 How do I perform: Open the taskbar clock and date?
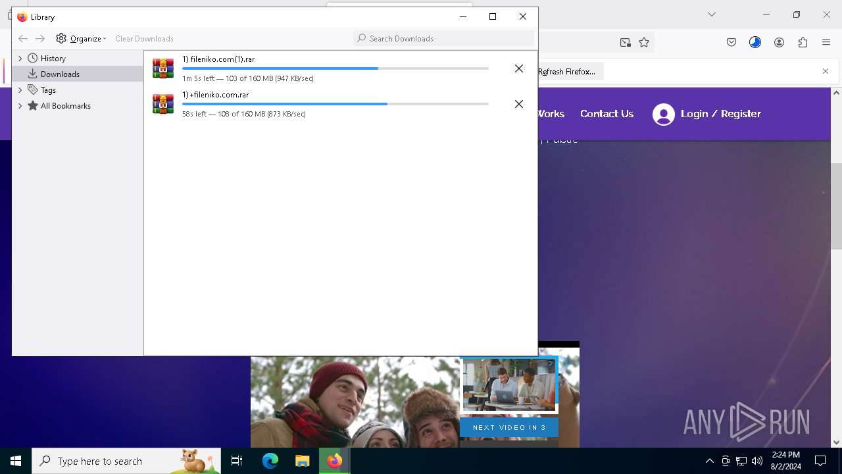point(785,461)
